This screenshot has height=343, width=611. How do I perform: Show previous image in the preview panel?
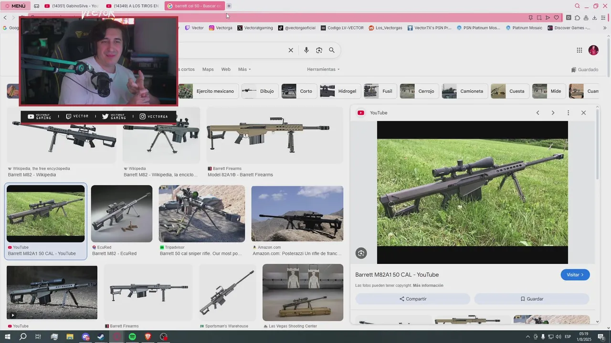point(537,113)
